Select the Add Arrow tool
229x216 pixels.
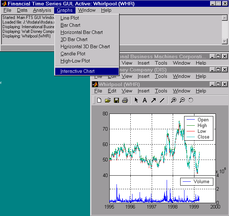[x=153, y=100]
